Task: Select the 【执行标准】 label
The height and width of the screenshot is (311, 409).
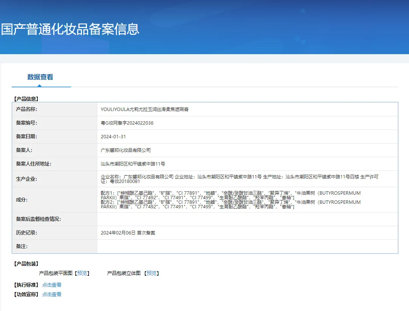Action: point(26,285)
